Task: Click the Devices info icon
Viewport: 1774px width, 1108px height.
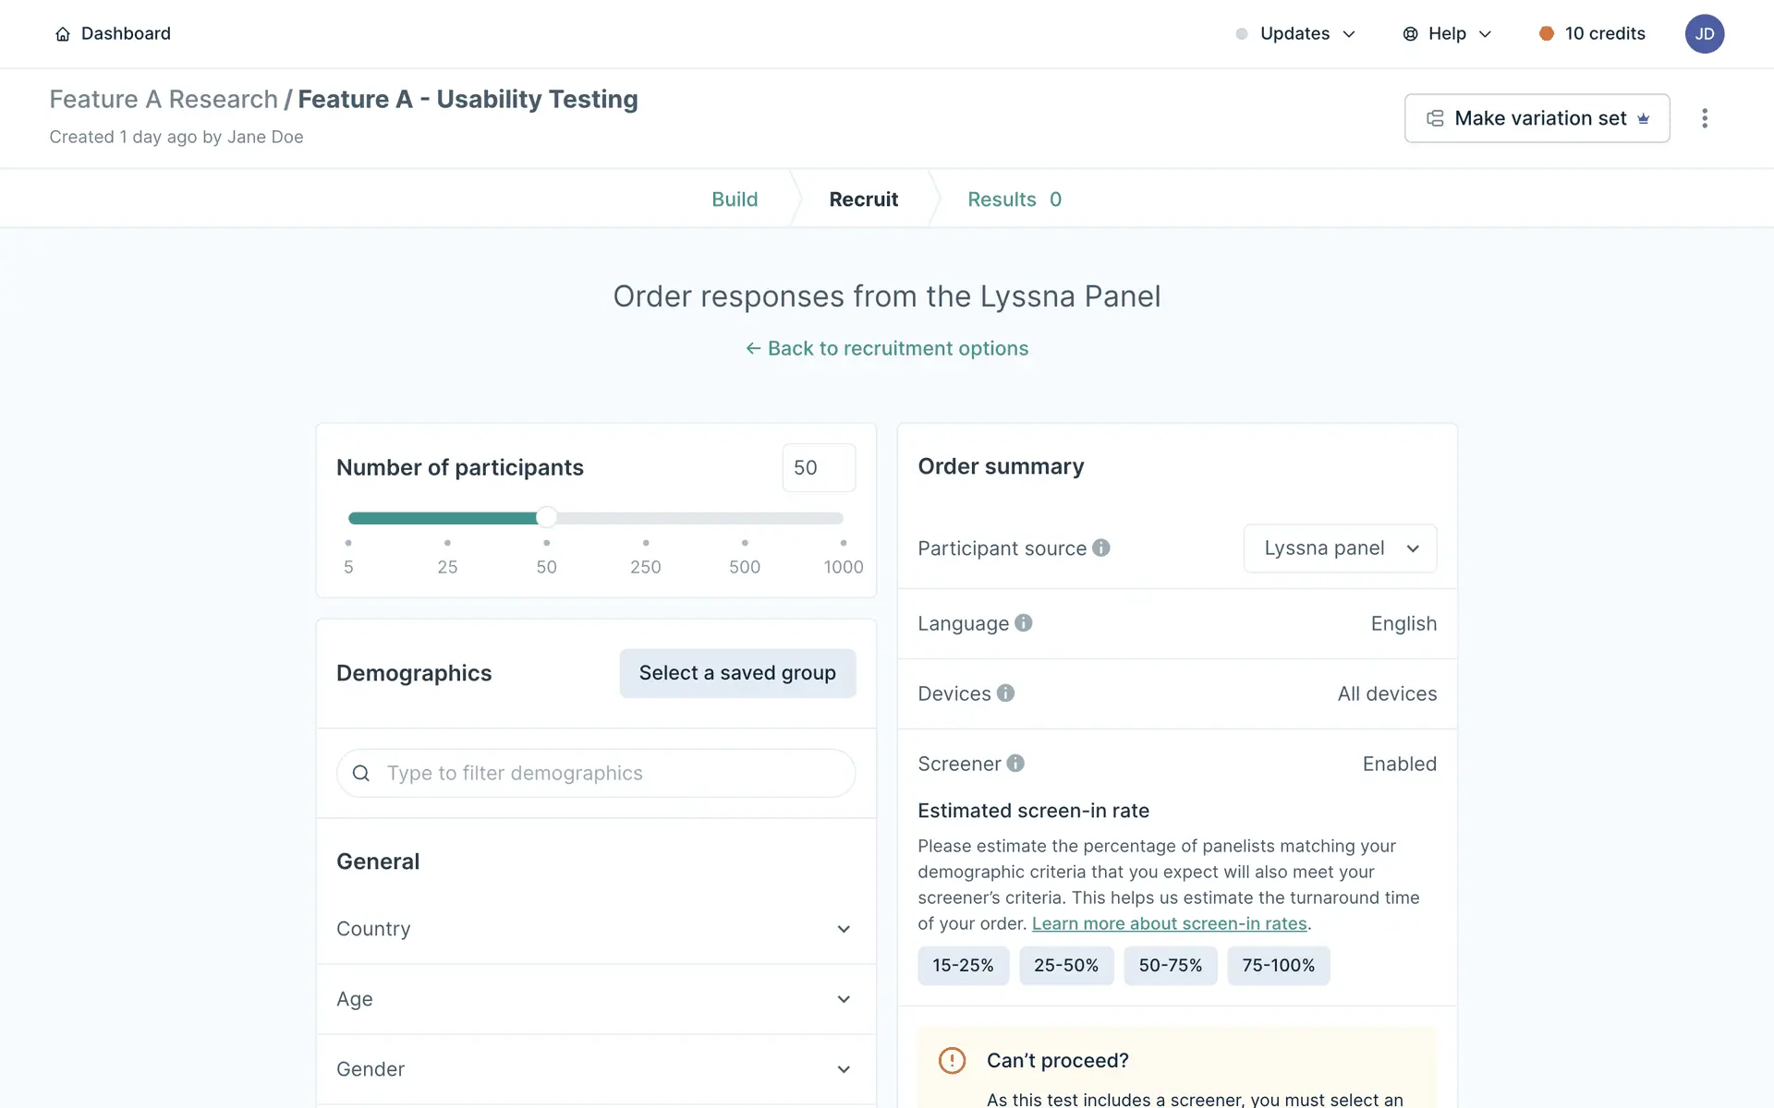Action: pyautogui.click(x=1005, y=693)
